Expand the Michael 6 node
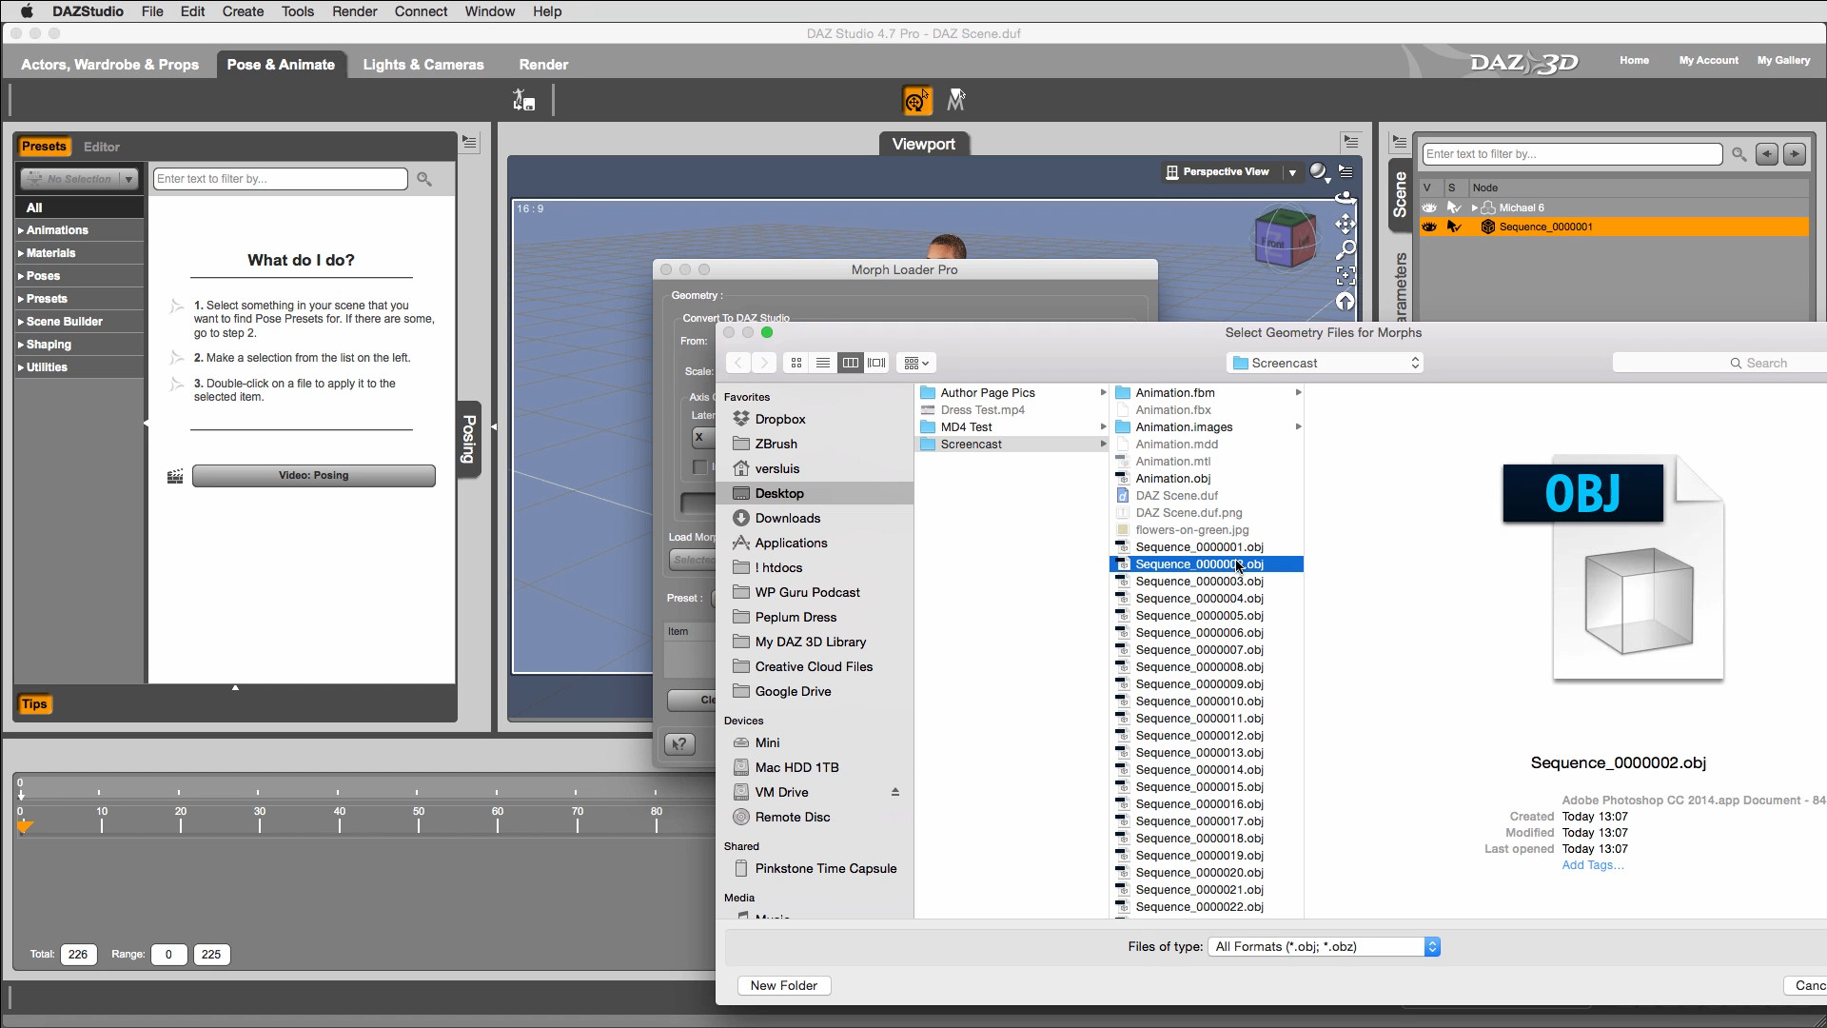The height and width of the screenshot is (1028, 1827). coord(1475,208)
